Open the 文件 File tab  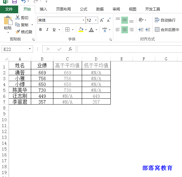(9, 9)
